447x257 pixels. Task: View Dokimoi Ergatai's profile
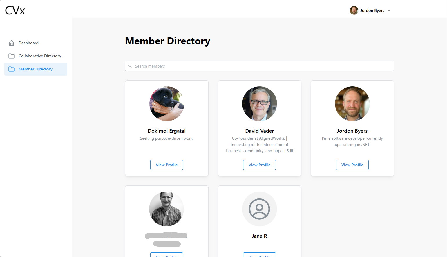pos(167,165)
